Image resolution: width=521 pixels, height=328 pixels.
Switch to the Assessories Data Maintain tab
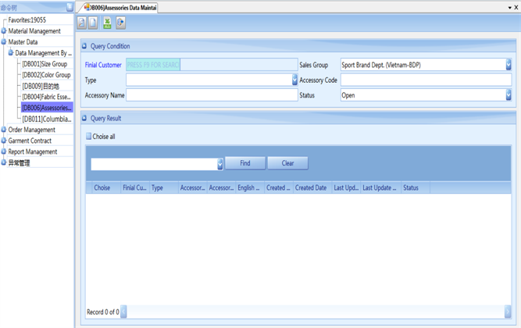(120, 7)
